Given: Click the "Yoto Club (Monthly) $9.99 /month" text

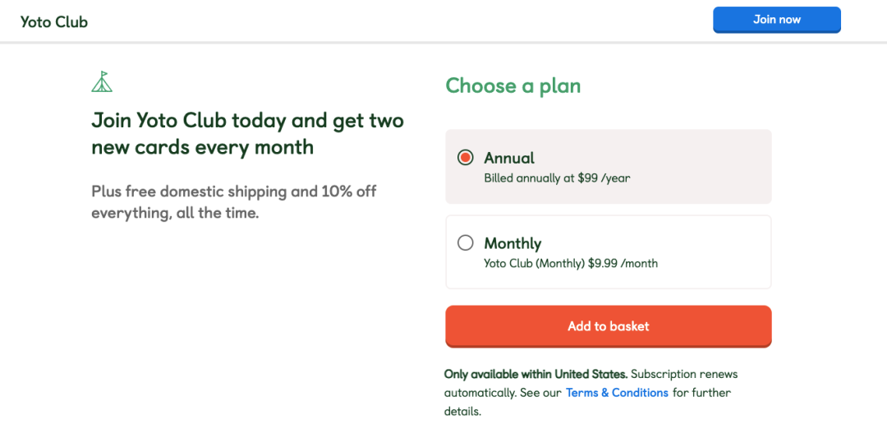Looking at the screenshot, I should pos(571,263).
